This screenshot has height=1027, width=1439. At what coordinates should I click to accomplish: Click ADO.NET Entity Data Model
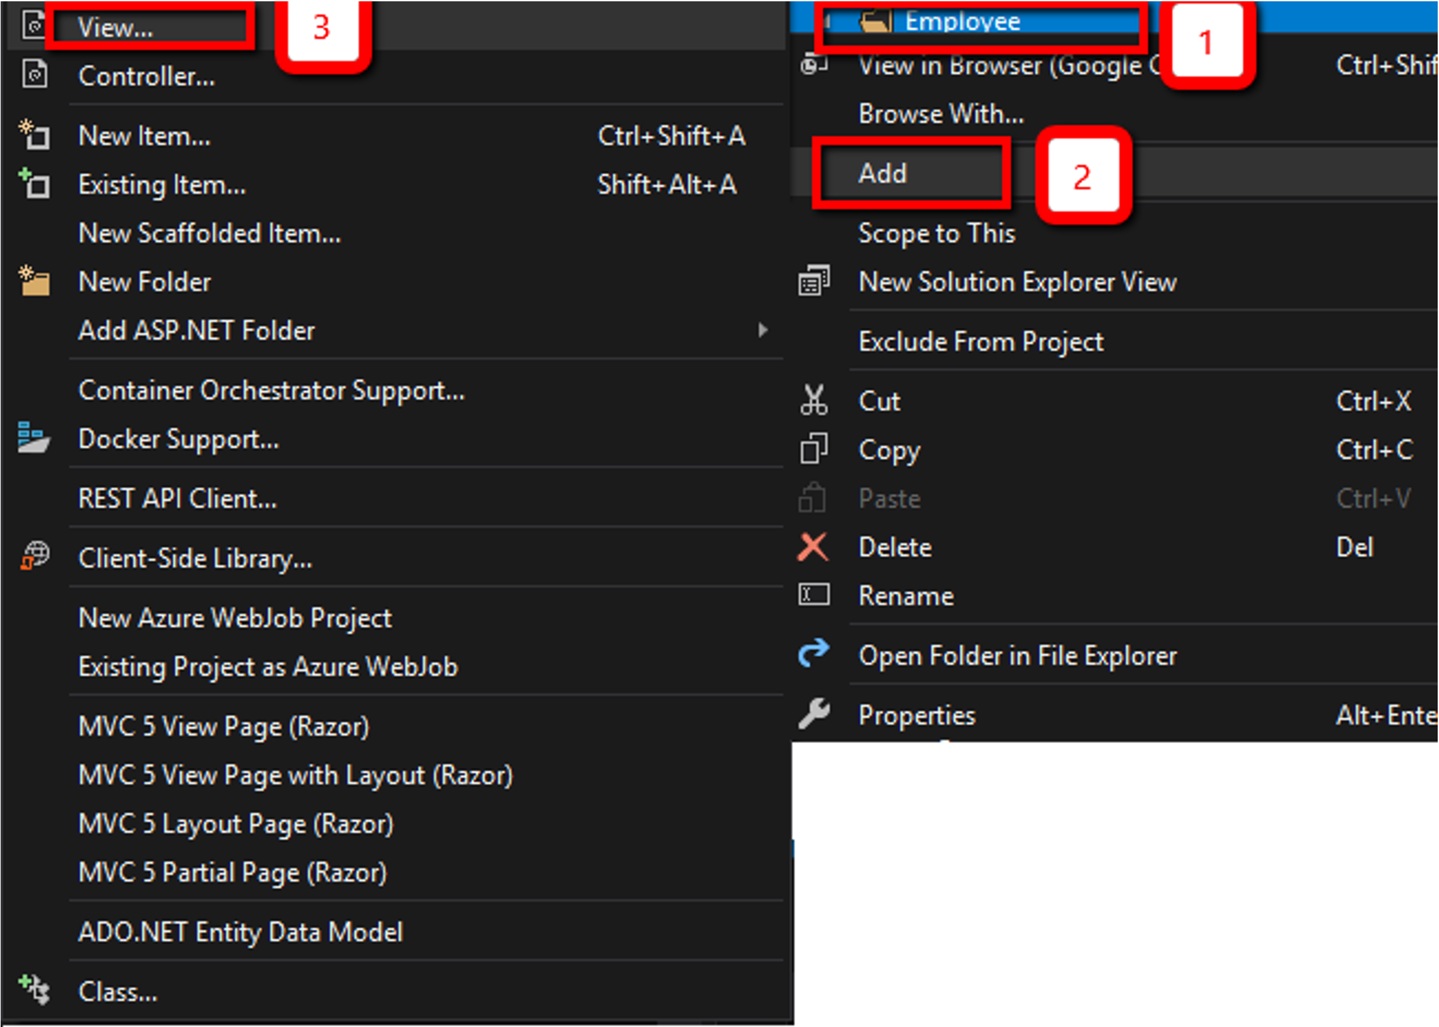pos(240,931)
